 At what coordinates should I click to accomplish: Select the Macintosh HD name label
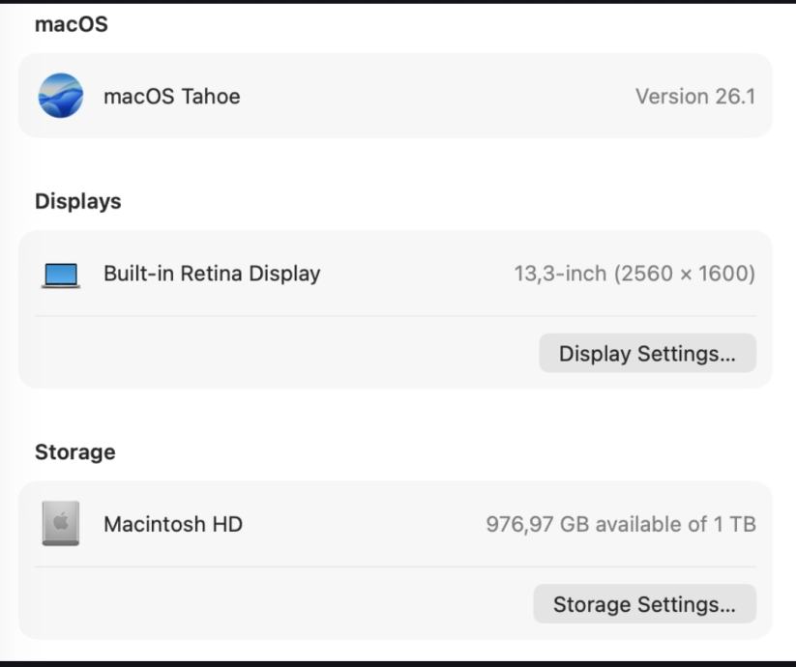tap(173, 525)
